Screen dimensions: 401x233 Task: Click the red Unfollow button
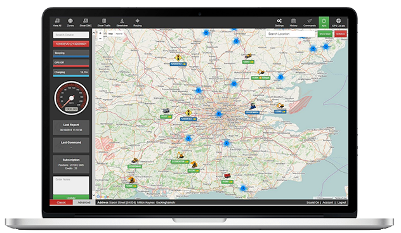[340, 34]
